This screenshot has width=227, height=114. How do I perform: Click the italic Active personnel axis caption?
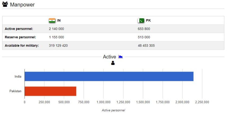pyautogui.click(x=113, y=110)
